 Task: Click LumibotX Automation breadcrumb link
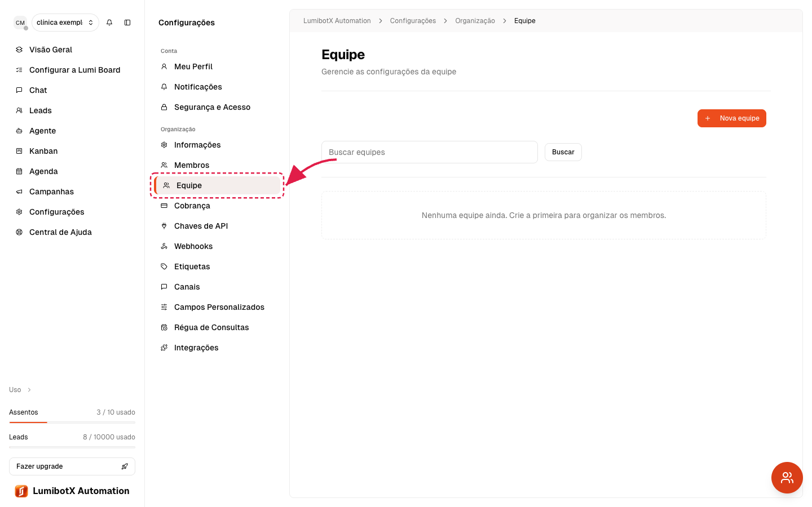click(x=337, y=21)
